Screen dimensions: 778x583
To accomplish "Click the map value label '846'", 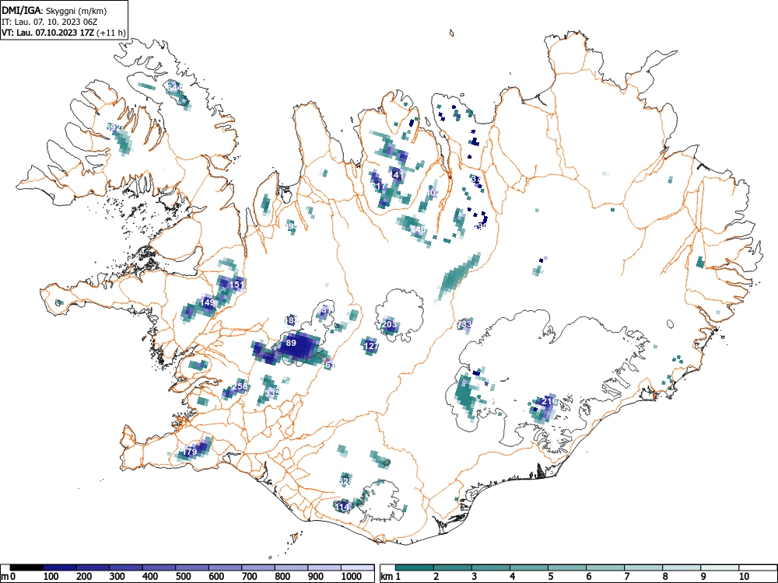I will coord(419,229).
